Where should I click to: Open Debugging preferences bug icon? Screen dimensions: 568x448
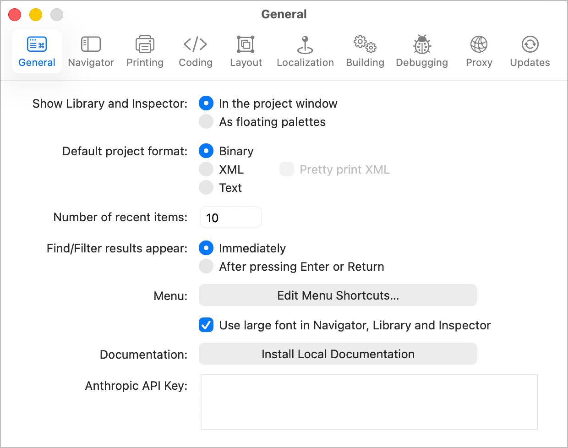[x=422, y=44]
